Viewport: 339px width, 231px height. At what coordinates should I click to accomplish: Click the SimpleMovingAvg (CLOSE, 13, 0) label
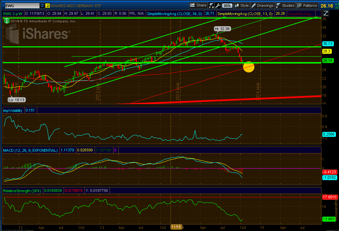click(245, 14)
